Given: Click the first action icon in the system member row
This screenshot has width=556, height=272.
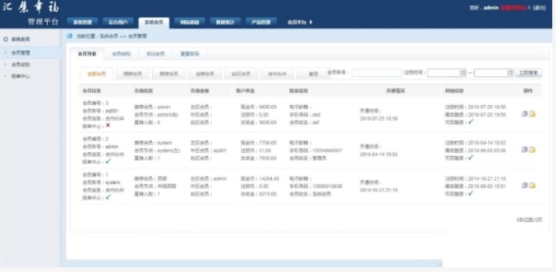Looking at the screenshot, I should tap(525, 185).
